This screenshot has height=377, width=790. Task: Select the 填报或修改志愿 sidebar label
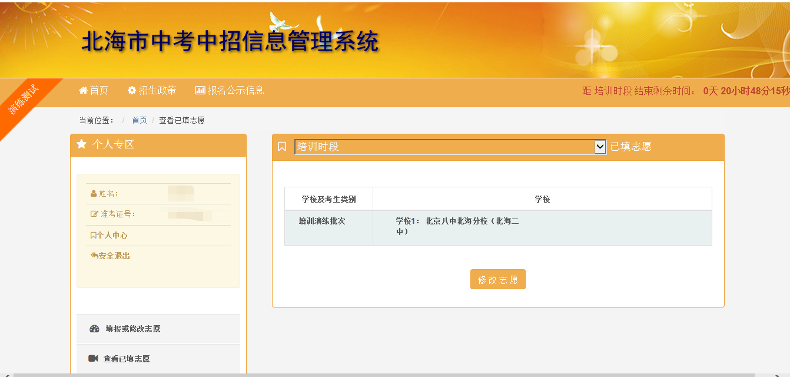click(x=133, y=329)
